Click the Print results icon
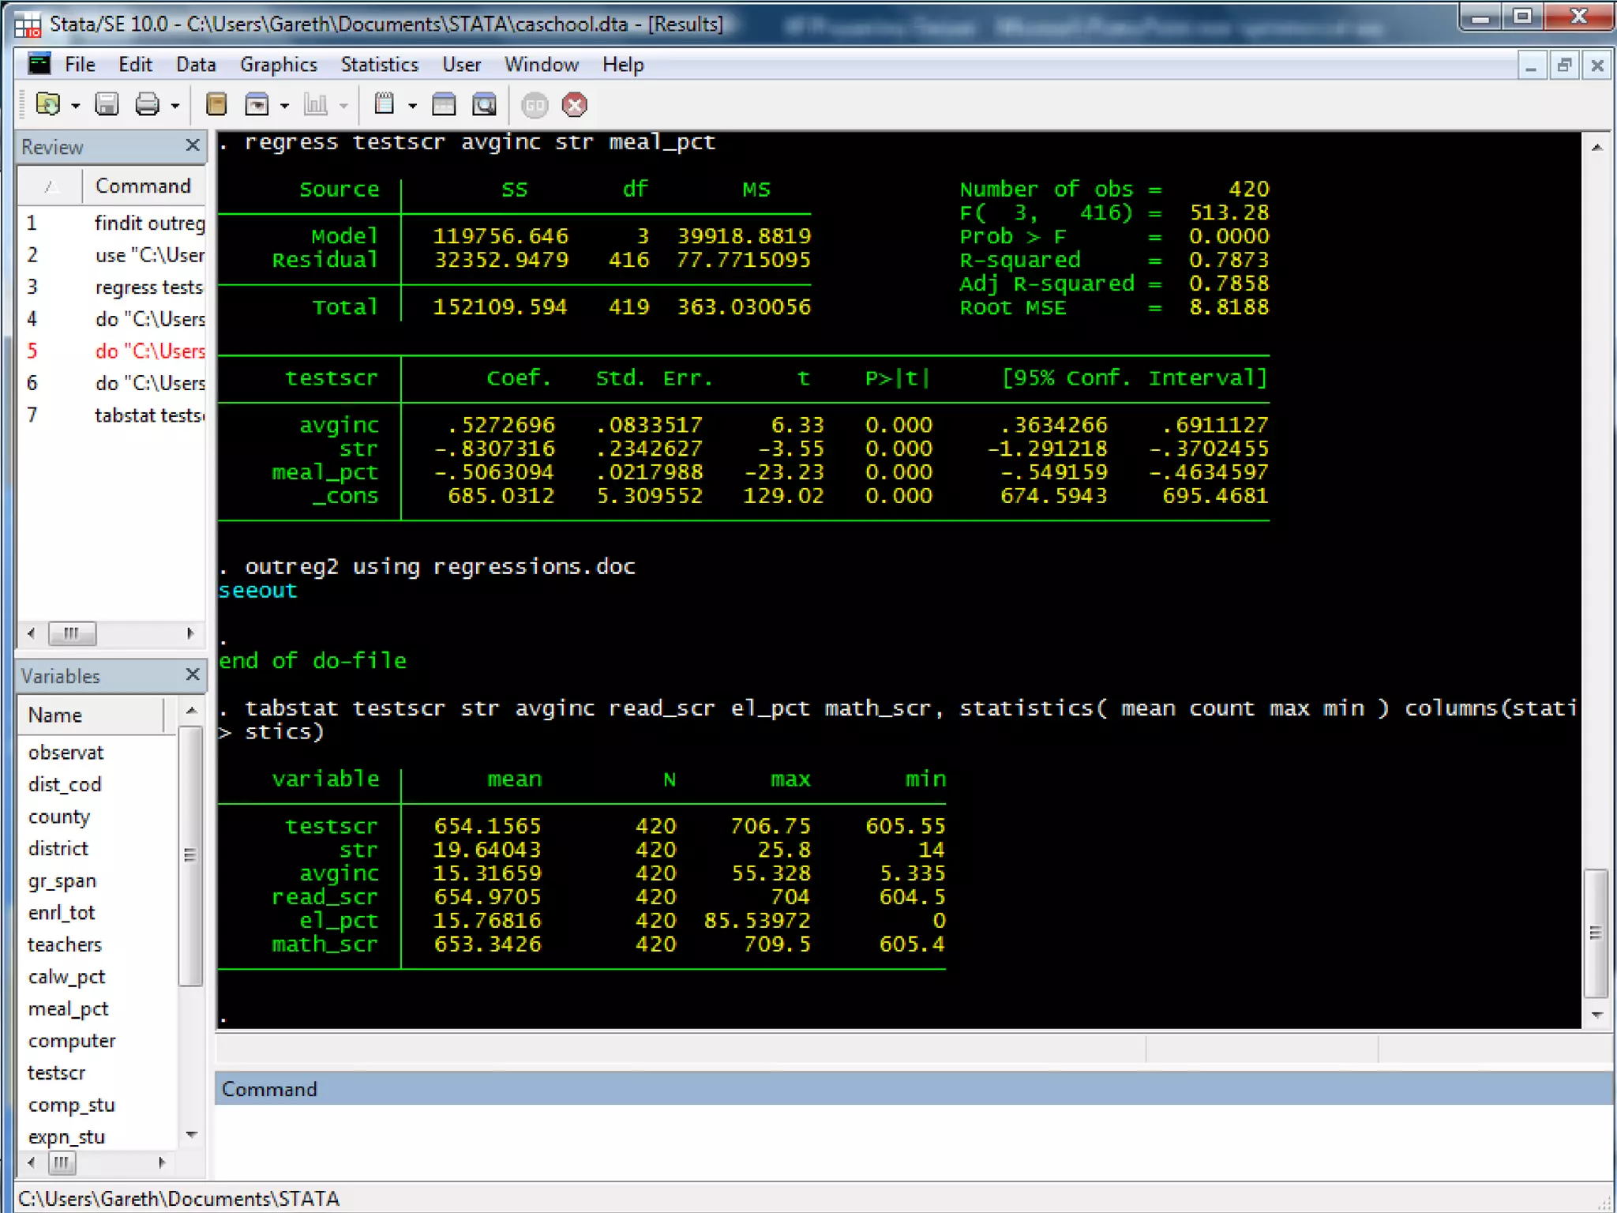The image size is (1617, 1213). (x=148, y=104)
